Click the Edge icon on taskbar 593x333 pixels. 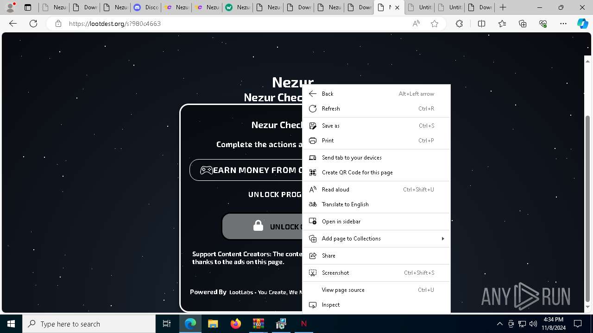(x=190, y=324)
